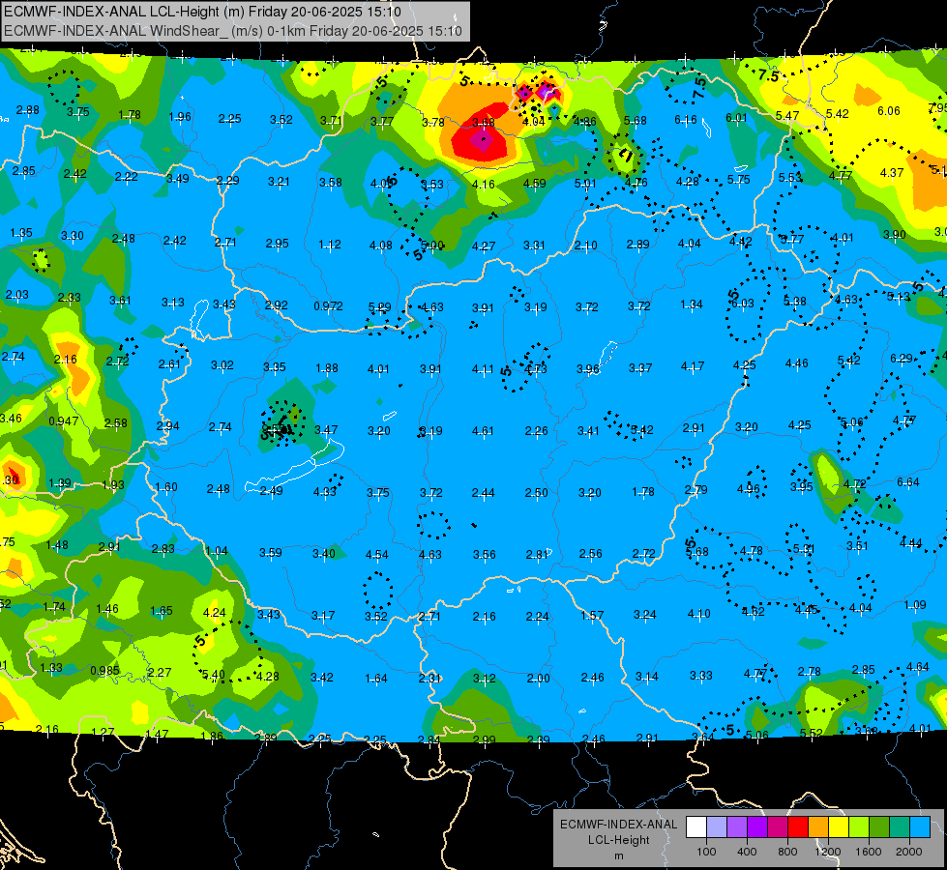Image resolution: width=947 pixels, height=870 pixels.
Task: Choose the lime green legend swatch
Action: [x=859, y=827]
